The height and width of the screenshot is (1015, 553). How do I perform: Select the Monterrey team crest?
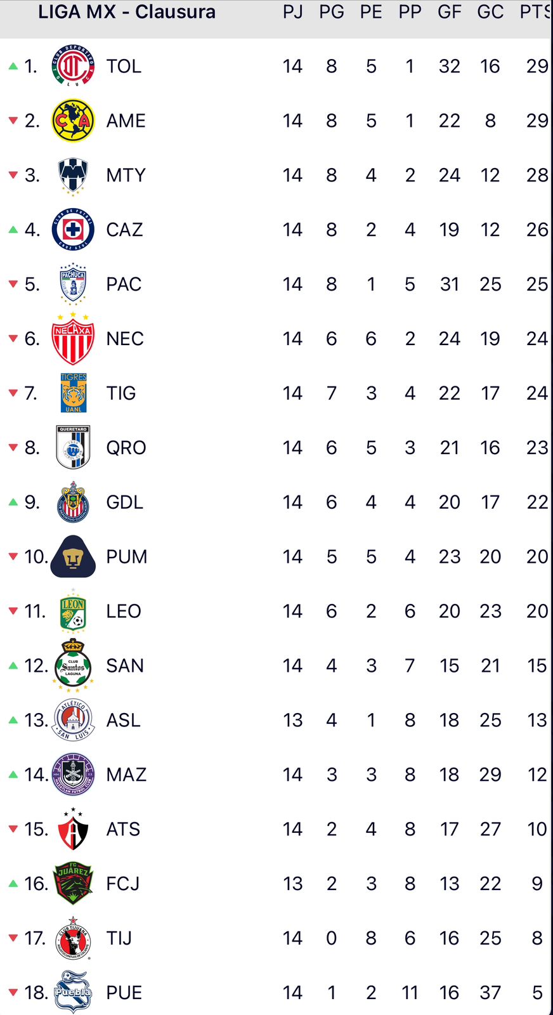point(73,175)
